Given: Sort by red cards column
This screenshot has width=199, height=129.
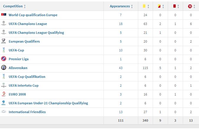Looking at the screenshot, I should [x=176, y=6].
